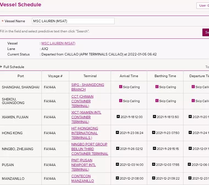Viewport: 209px width, 185px height.
Task: Click the Skip Calling icon in Shekou berthing cell
Action: [x=157, y=101]
